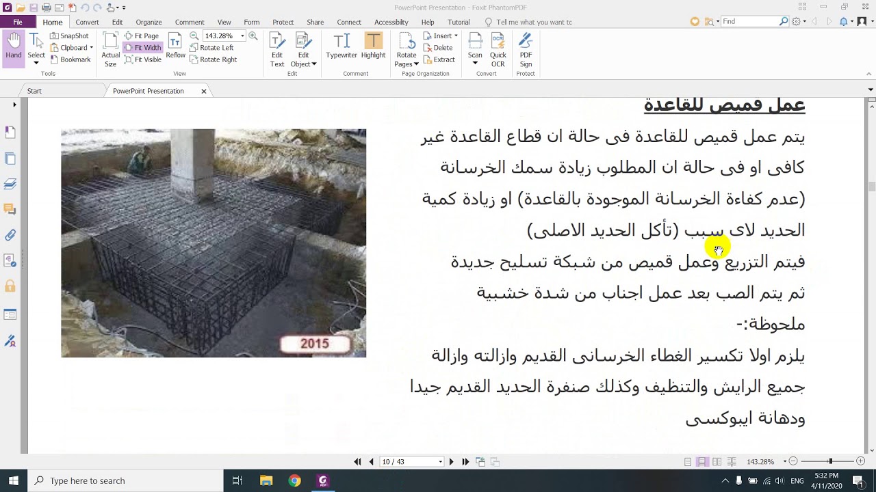Go to the first page
The image size is (876, 492).
tap(357, 462)
